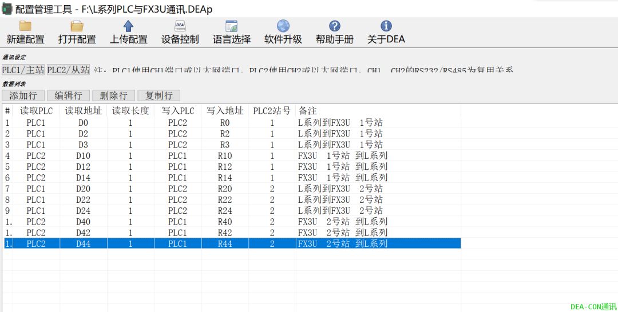Click the 软件升级 globe icon
This screenshot has width=618, height=312.
point(283,26)
